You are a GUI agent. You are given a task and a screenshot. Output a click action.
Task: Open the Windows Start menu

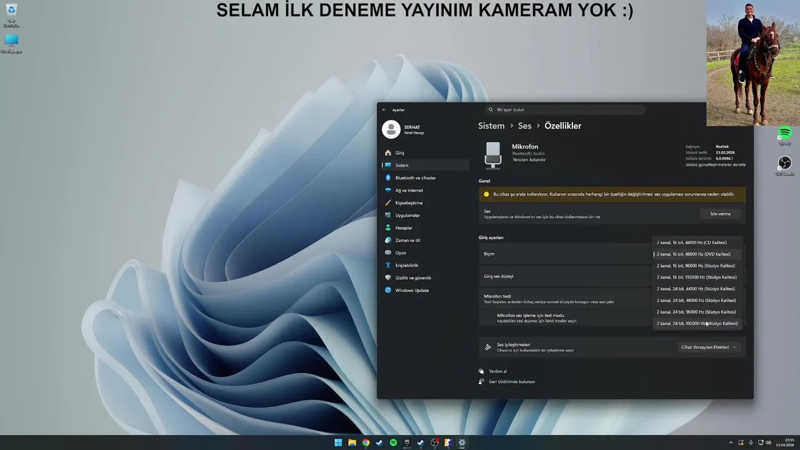[338, 442]
